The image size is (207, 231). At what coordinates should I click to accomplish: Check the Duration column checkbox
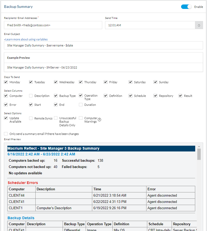[81, 105]
